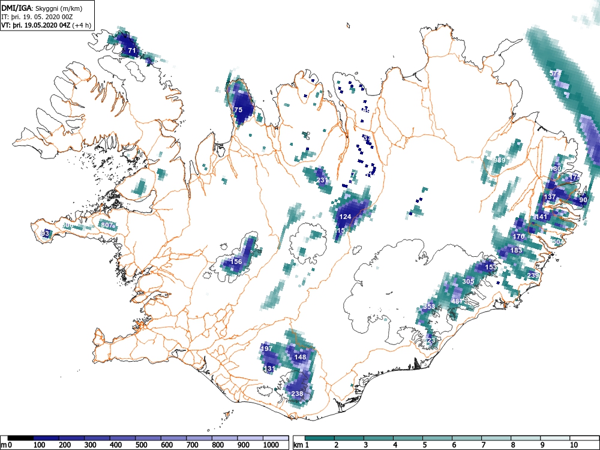
Task: Click the visibility value 504
Action: click(558, 242)
